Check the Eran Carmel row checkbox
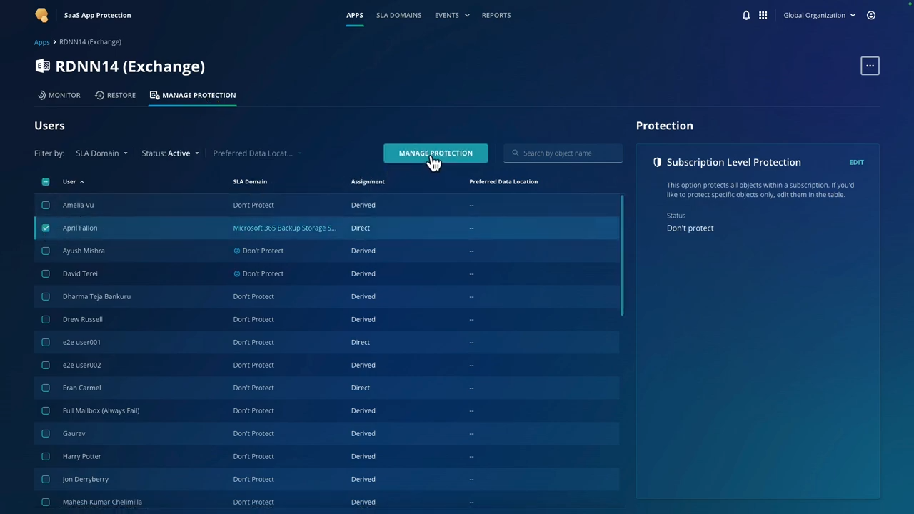 click(46, 388)
